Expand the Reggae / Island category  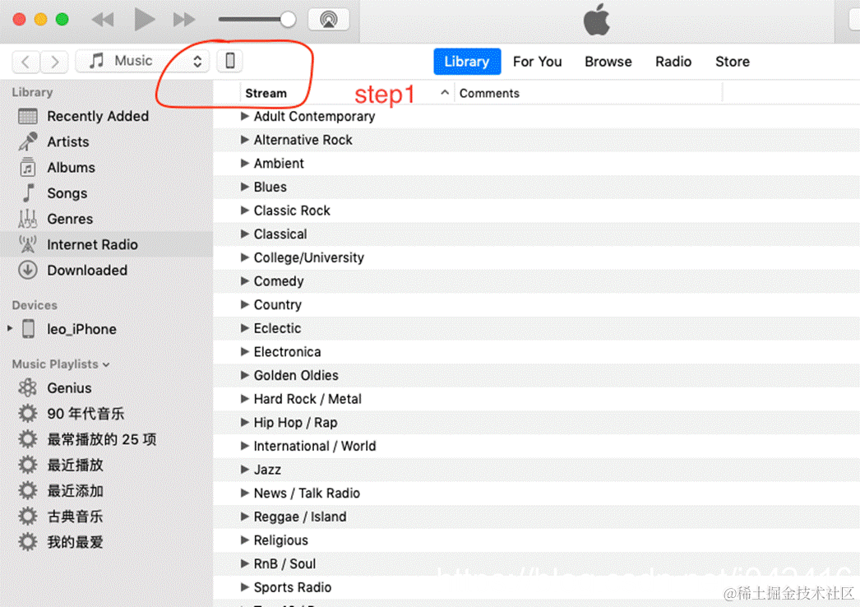[x=245, y=517]
